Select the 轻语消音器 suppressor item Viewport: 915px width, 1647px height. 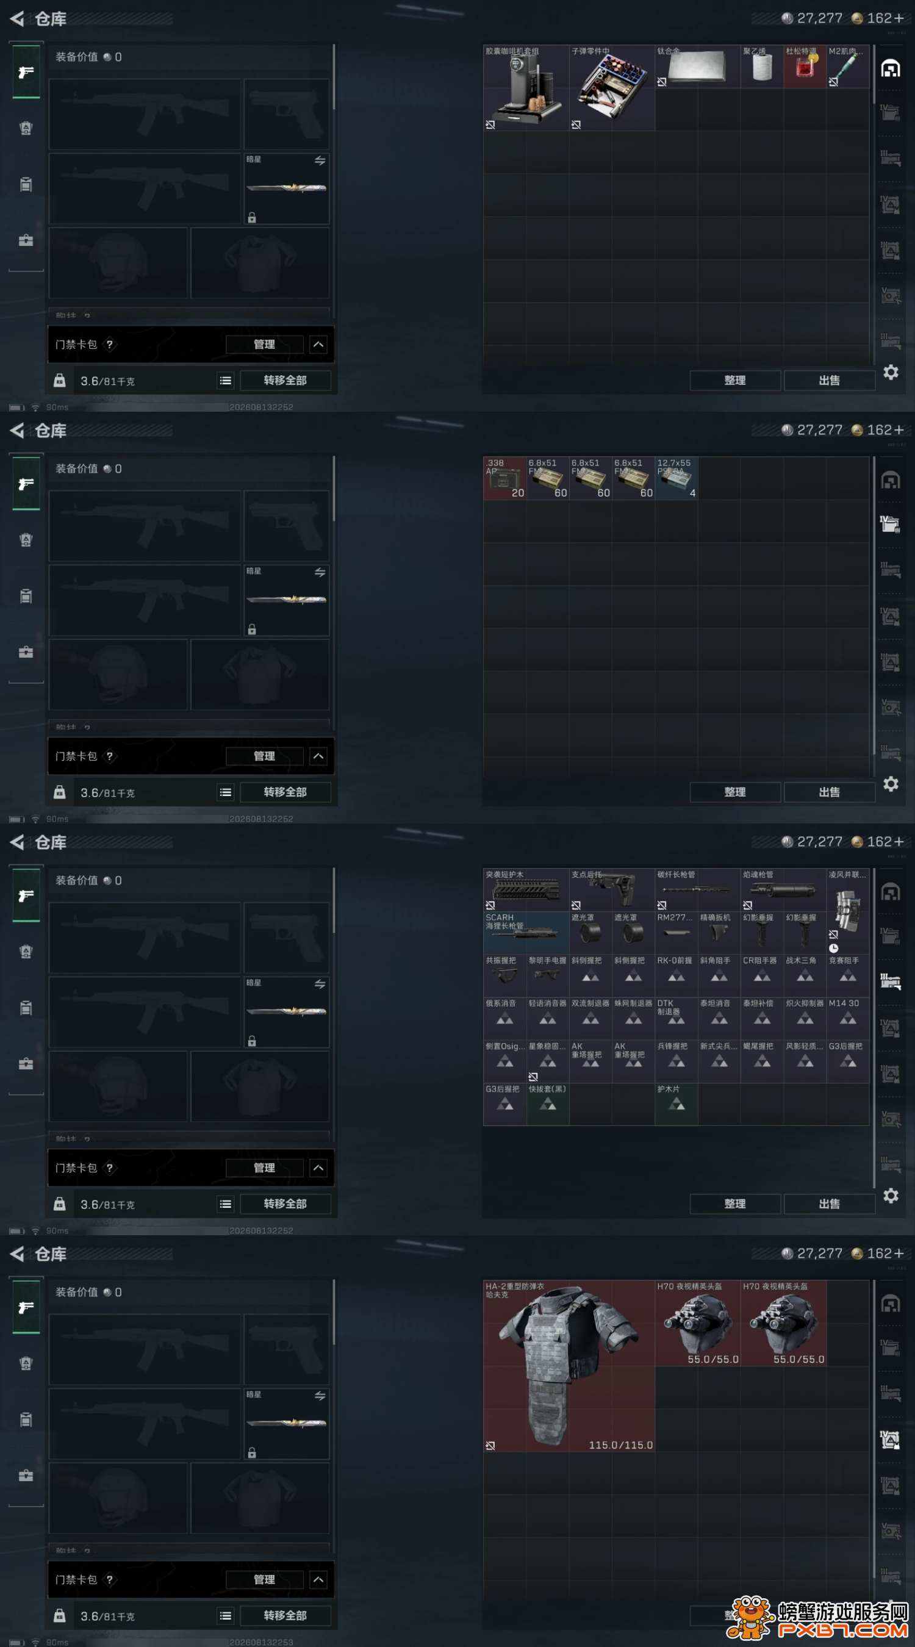click(548, 1019)
